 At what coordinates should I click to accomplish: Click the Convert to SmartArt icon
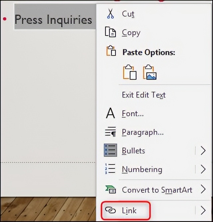click(x=110, y=189)
